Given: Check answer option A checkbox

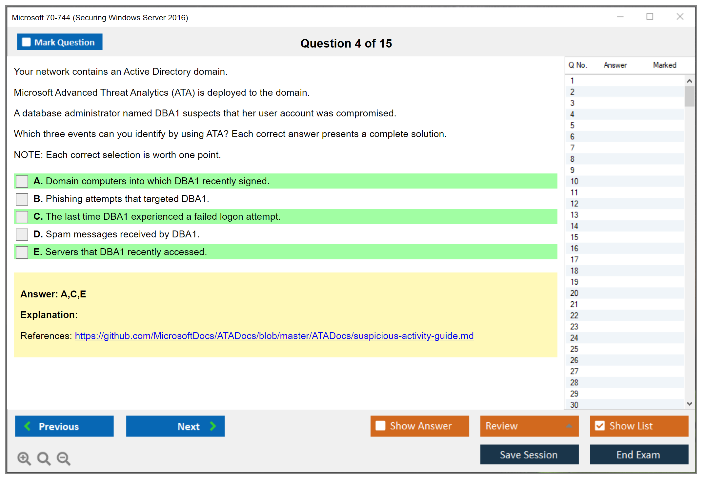Looking at the screenshot, I should click(22, 181).
